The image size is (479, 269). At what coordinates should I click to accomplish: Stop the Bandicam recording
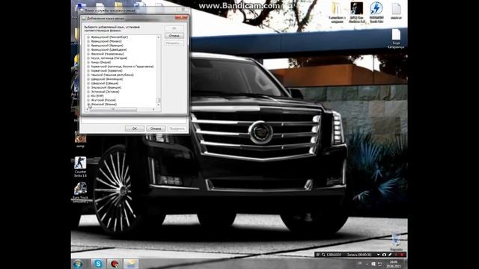(402, 255)
